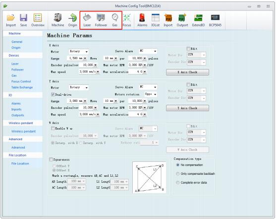Expand X Axis Servo Alarm dropdown
The height and width of the screenshot is (220, 276).
point(148,51)
